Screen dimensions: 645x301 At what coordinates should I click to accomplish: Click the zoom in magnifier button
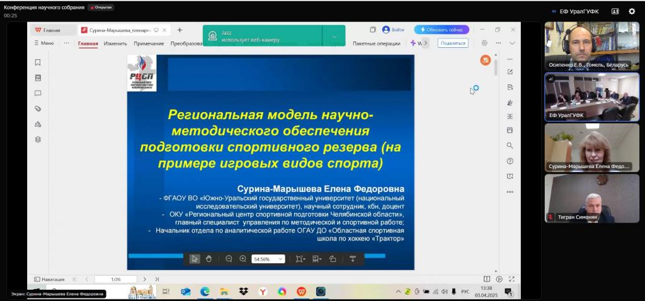click(x=243, y=259)
